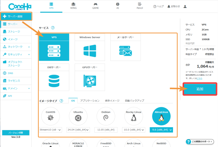
Task: Select the DBサーバー service card
Action: click(54, 77)
